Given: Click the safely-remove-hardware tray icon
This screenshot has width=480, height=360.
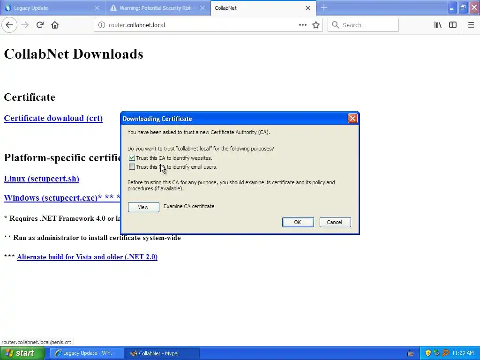Looking at the screenshot, I should 436,353.
